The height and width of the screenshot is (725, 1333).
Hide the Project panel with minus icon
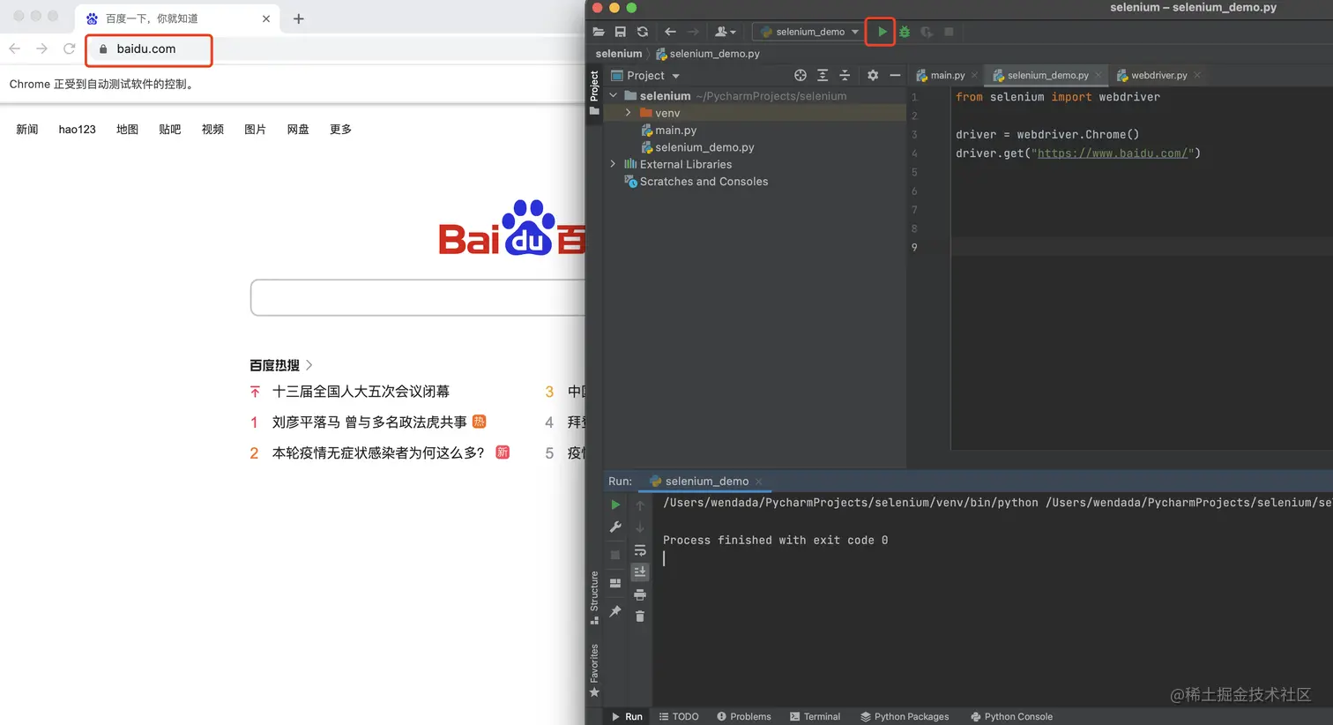tap(895, 76)
